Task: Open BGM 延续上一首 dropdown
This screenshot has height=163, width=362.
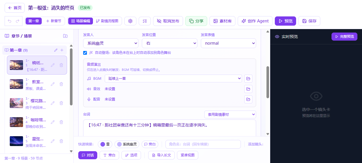Action: pos(173,78)
